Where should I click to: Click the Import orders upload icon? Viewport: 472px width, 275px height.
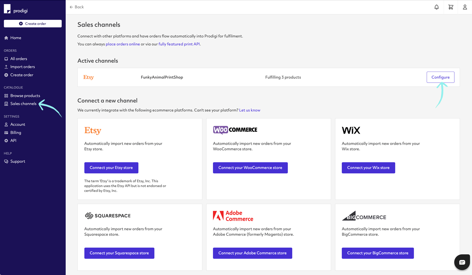coord(6,67)
